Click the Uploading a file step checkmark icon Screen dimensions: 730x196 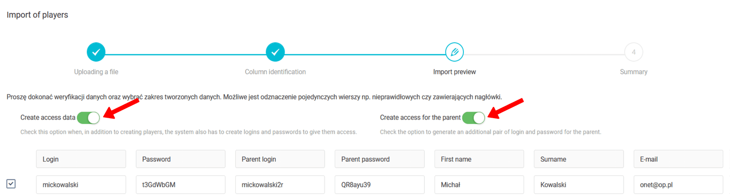96,52
